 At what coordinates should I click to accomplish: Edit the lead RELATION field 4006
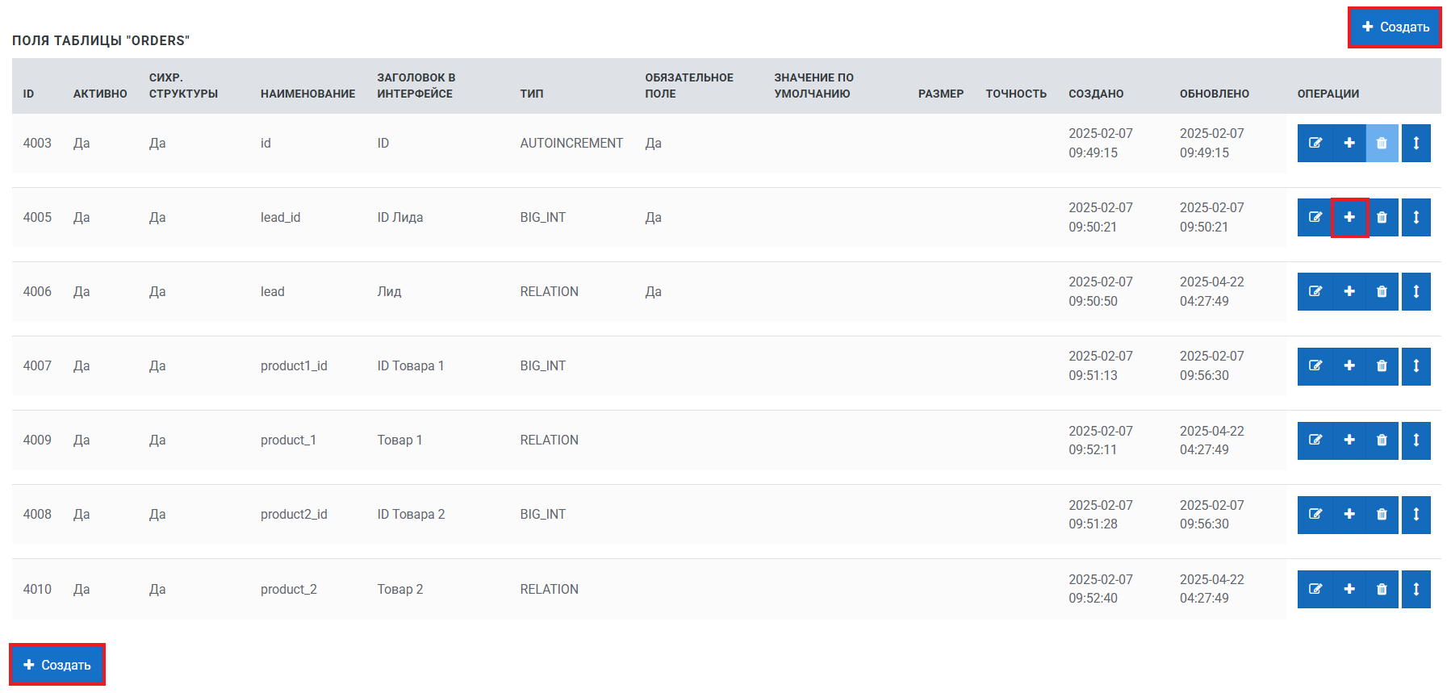click(x=1315, y=291)
